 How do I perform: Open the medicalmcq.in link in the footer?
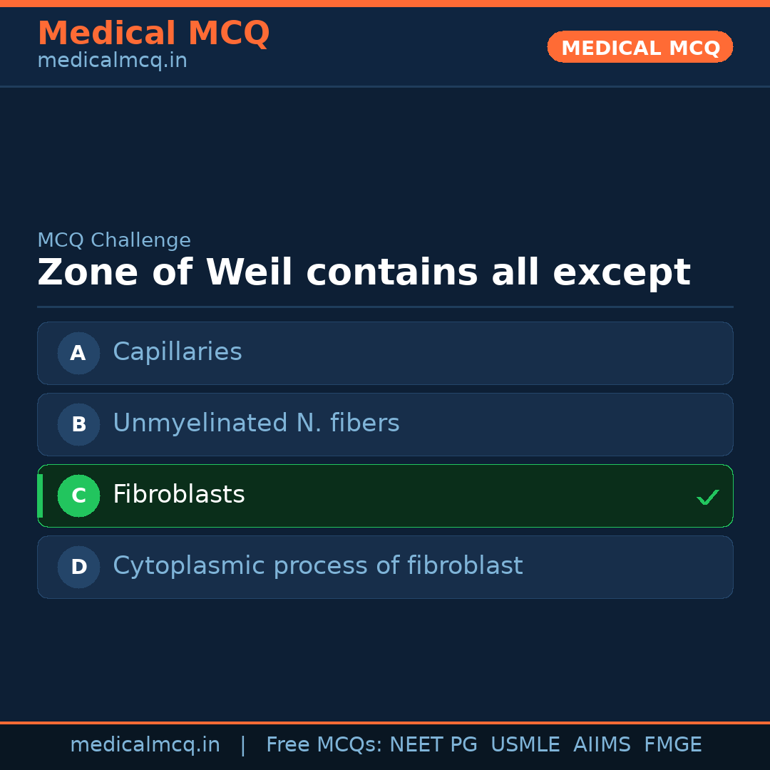pyautogui.click(x=145, y=745)
